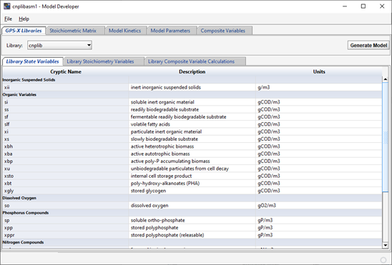Select the Library State Variables sub-tab
Viewport: 392px width, 265px height.
[x=32, y=61]
